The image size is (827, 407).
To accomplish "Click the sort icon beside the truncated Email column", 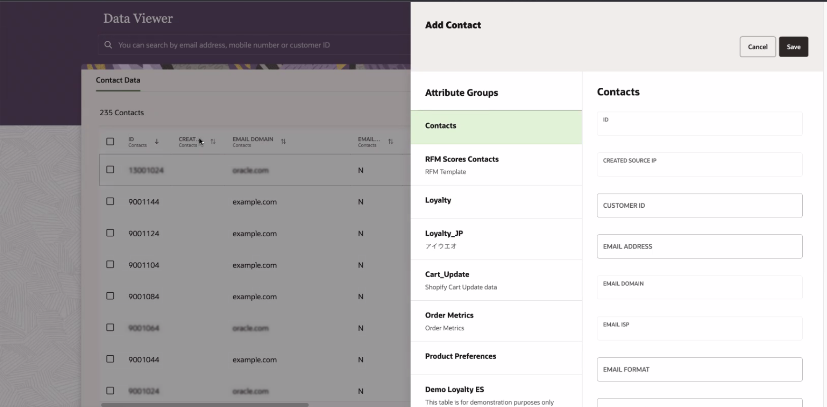I will [x=391, y=141].
